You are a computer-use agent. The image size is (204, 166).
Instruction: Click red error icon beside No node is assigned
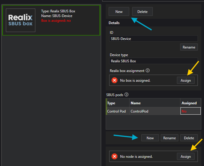[x=115, y=156]
